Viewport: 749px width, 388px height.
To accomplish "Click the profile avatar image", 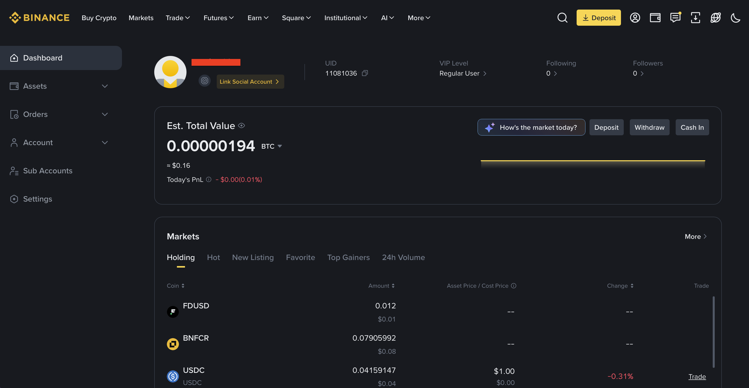I will coord(170,72).
